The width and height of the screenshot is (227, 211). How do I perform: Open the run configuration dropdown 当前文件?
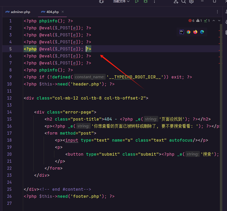[121, 2]
